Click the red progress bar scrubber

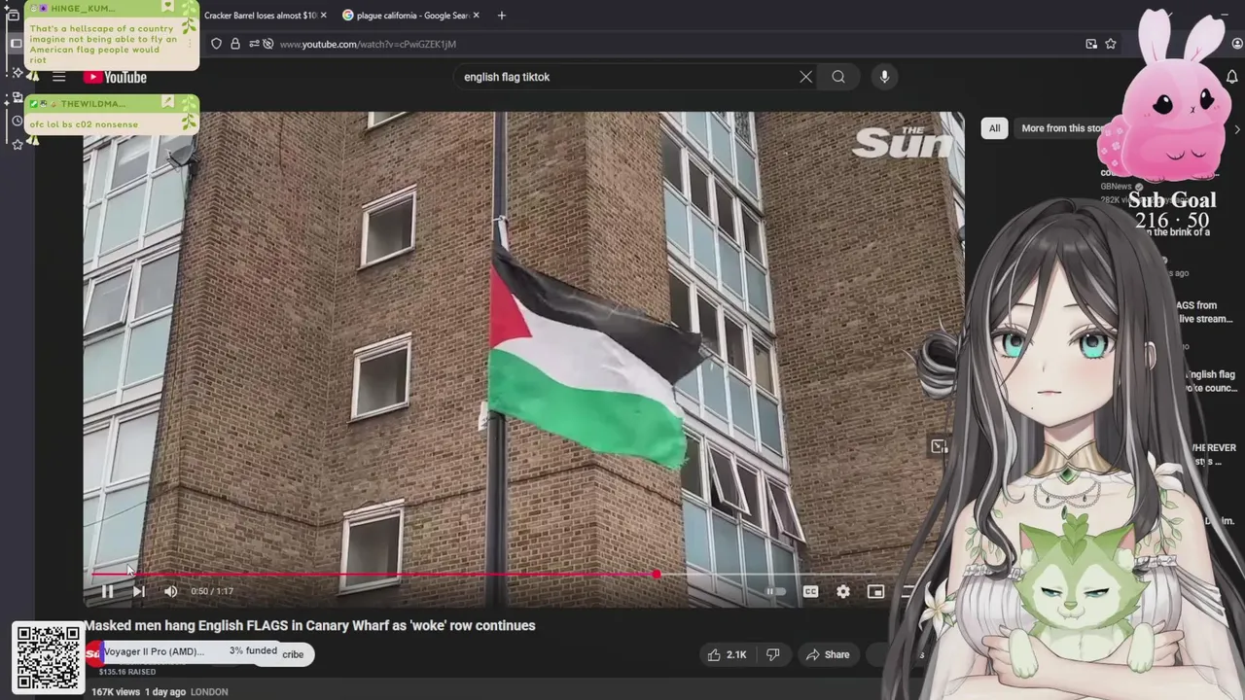658,575
